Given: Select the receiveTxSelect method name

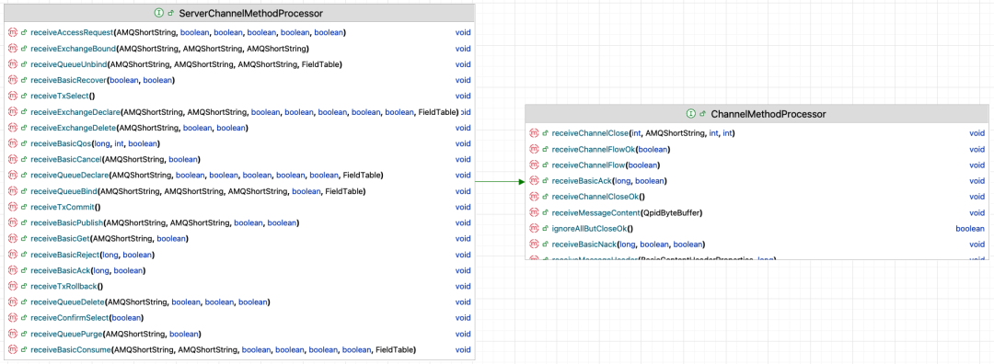Looking at the screenshot, I should tap(60, 96).
